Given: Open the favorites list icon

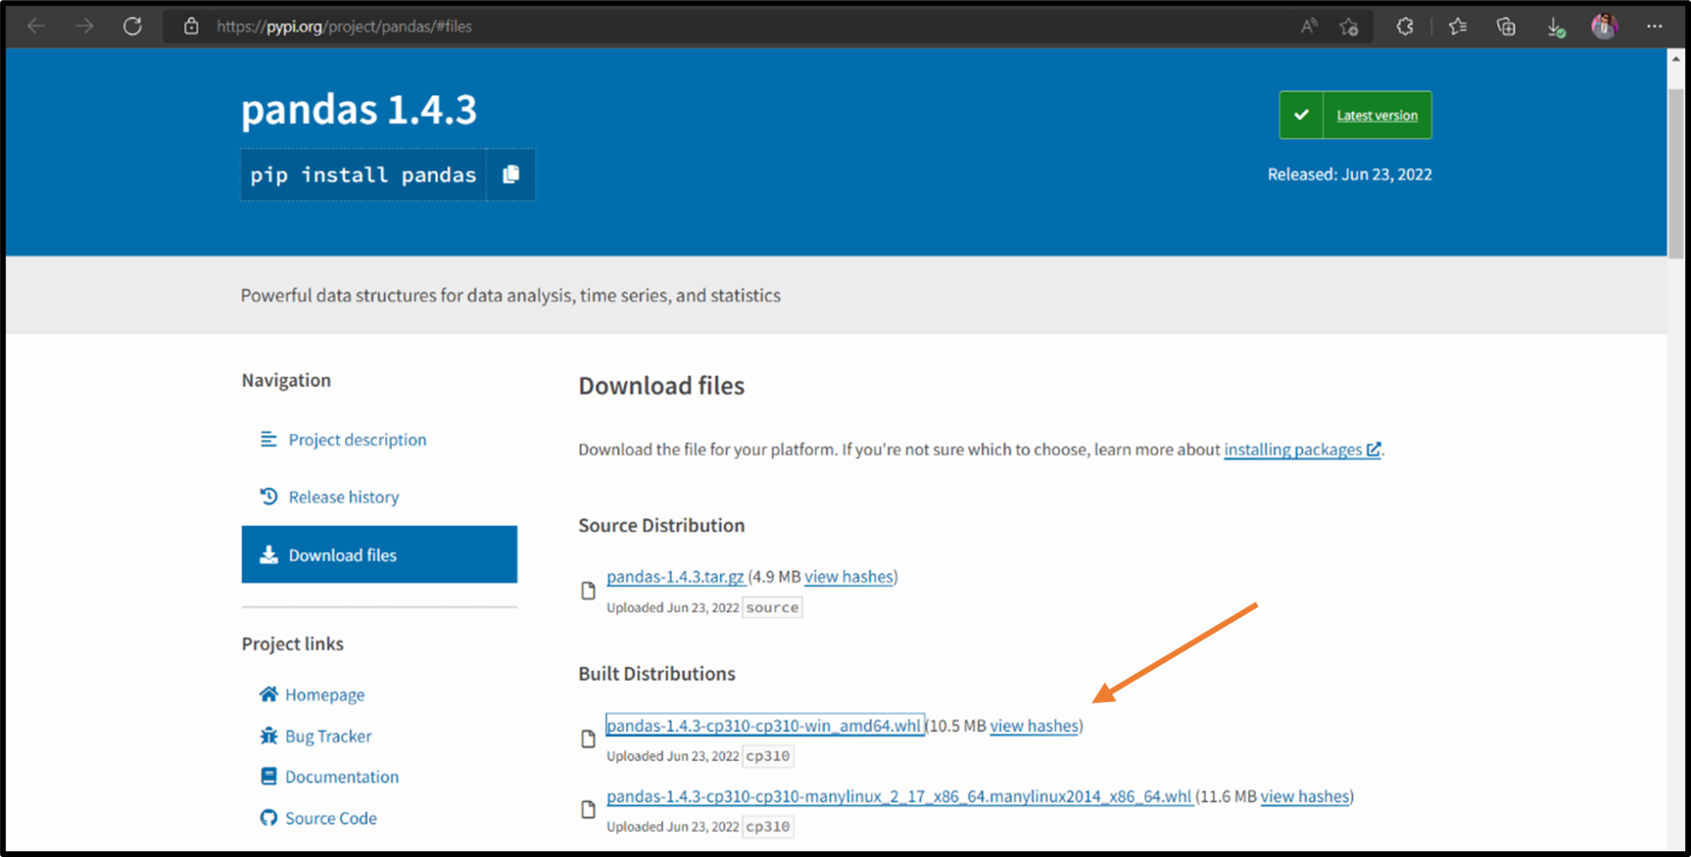Looking at the screenshot, I should [1457, 26].
